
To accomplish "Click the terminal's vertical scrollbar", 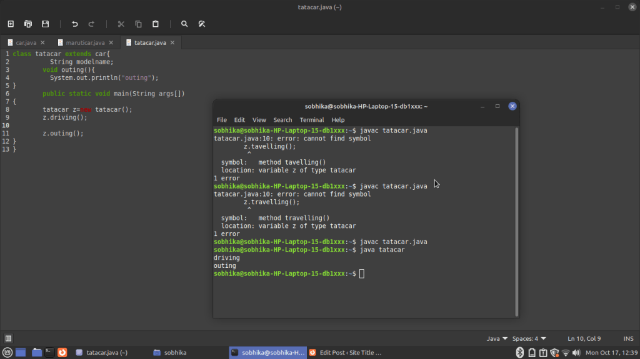I will point(516,222).
